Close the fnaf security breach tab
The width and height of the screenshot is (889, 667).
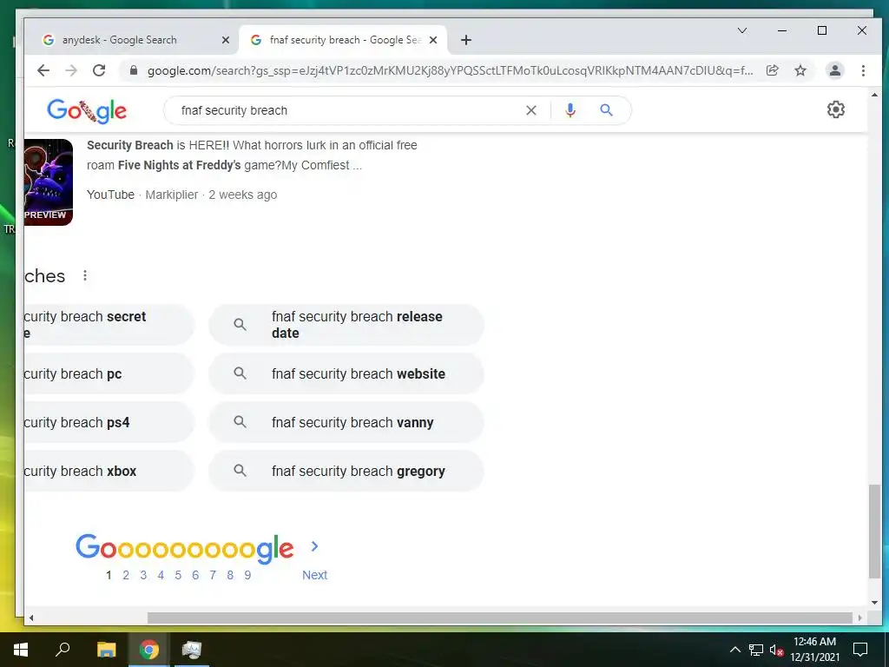(x=433, y=40)
